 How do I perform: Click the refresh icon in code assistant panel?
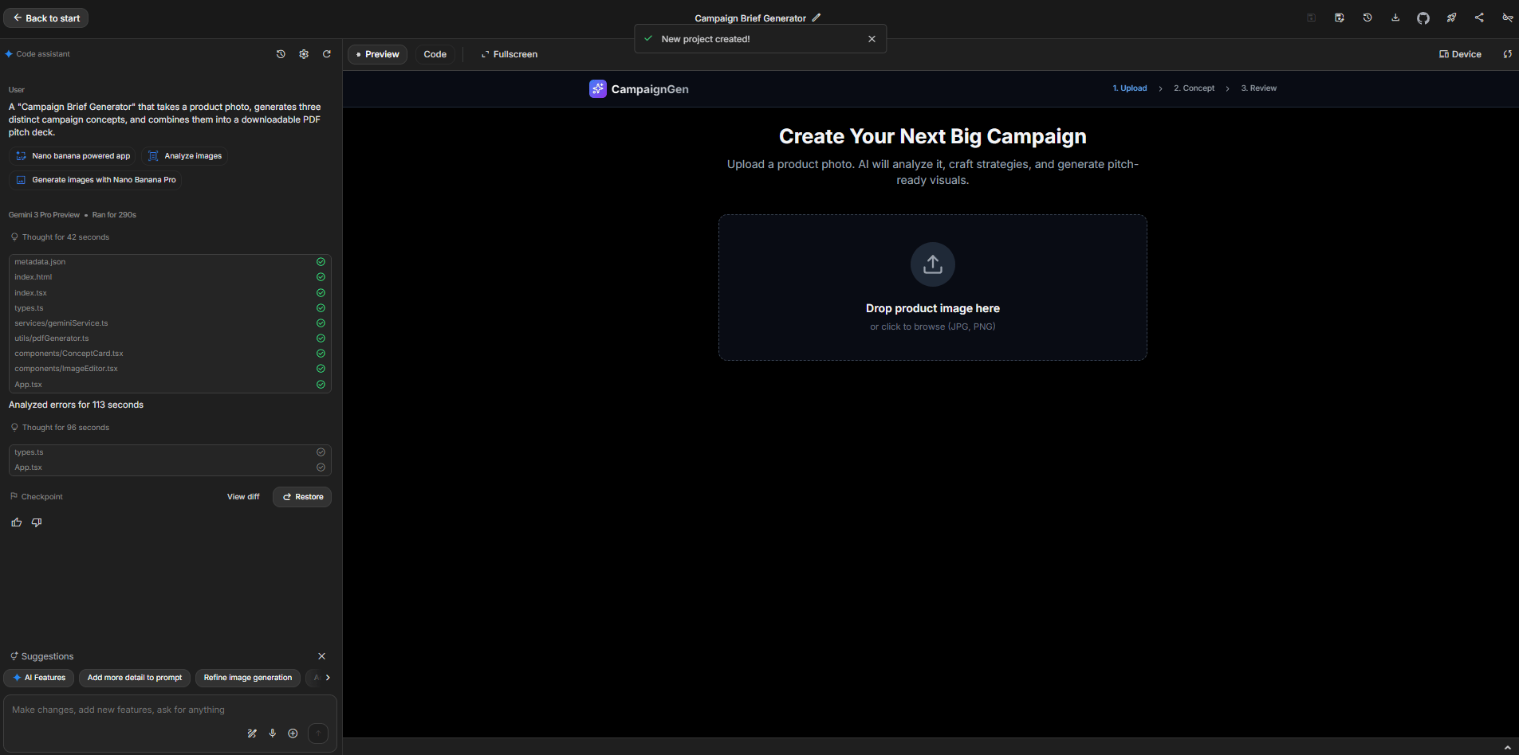[327, 54]
